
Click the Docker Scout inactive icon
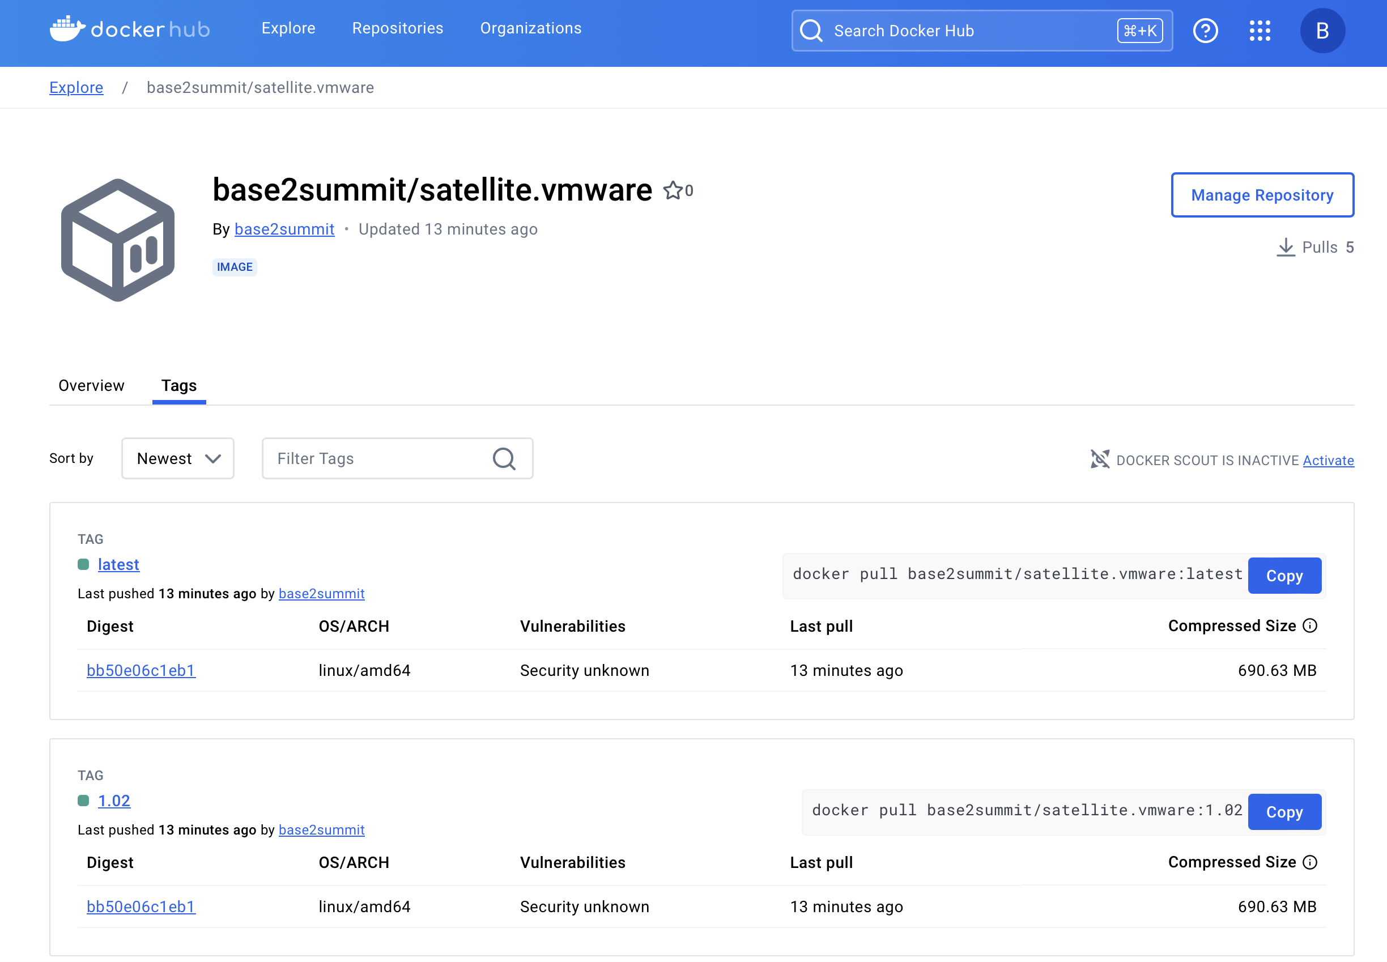pyautogui.click(x=1100, y=459)
